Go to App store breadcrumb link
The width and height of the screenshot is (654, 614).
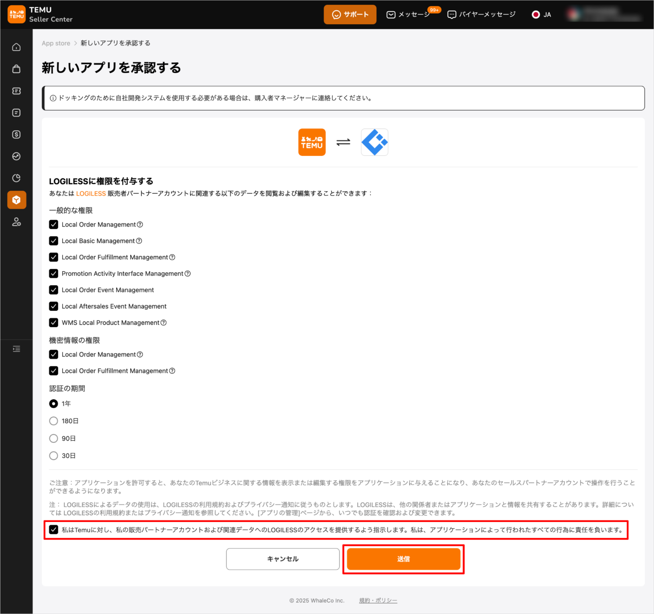coord(56,43)
